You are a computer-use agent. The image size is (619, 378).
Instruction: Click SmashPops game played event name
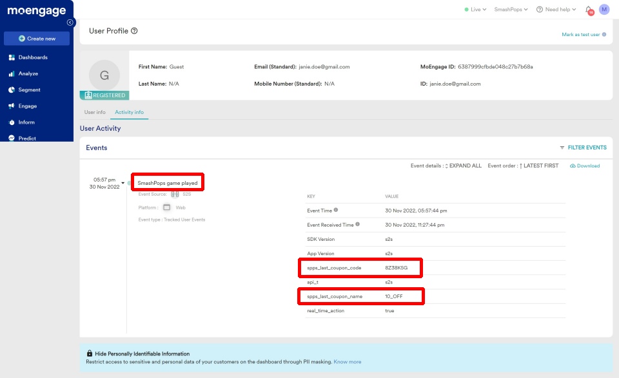tap(168, 183)
